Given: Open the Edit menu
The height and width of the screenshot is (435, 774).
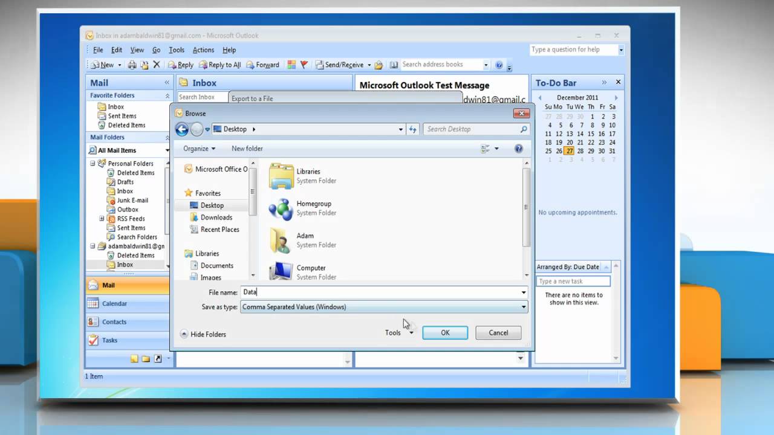Looking at the screenshot, I should click(x=117, y=50).
